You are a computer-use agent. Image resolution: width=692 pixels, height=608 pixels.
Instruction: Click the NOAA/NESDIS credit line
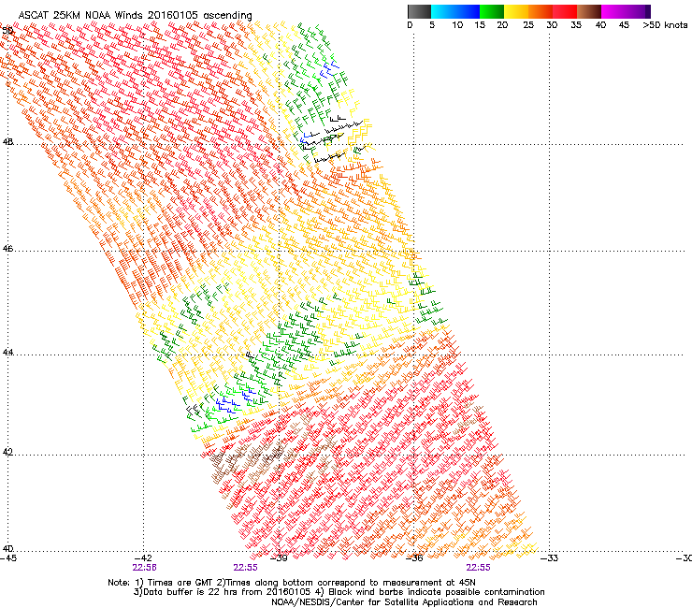point(404,602)
